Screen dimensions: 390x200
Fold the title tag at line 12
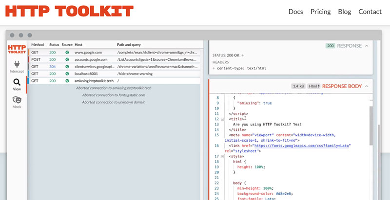[x=222, y=119]
